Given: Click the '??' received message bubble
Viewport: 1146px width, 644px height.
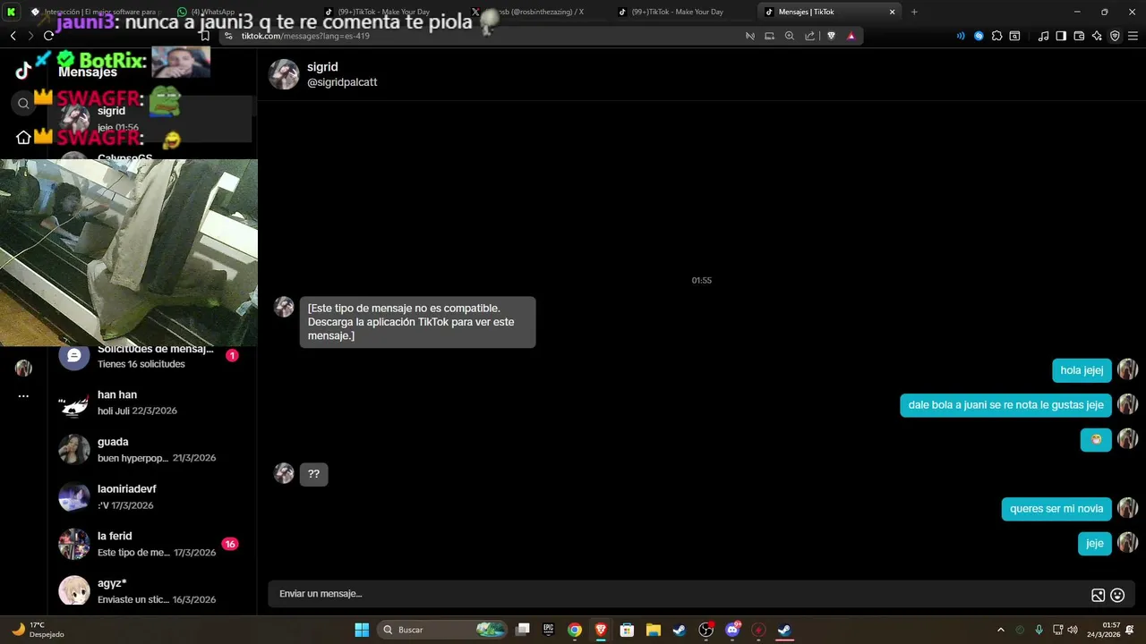Looking at the screenshot, I should pos(314,474).
